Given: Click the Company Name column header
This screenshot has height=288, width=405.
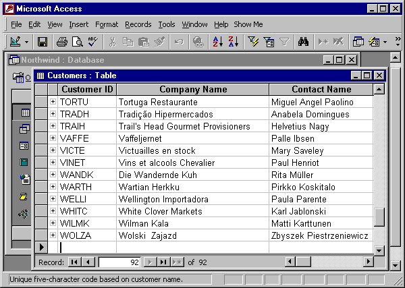Looking at the screenshot, I should pyautogui.click(x=193, y=89).
